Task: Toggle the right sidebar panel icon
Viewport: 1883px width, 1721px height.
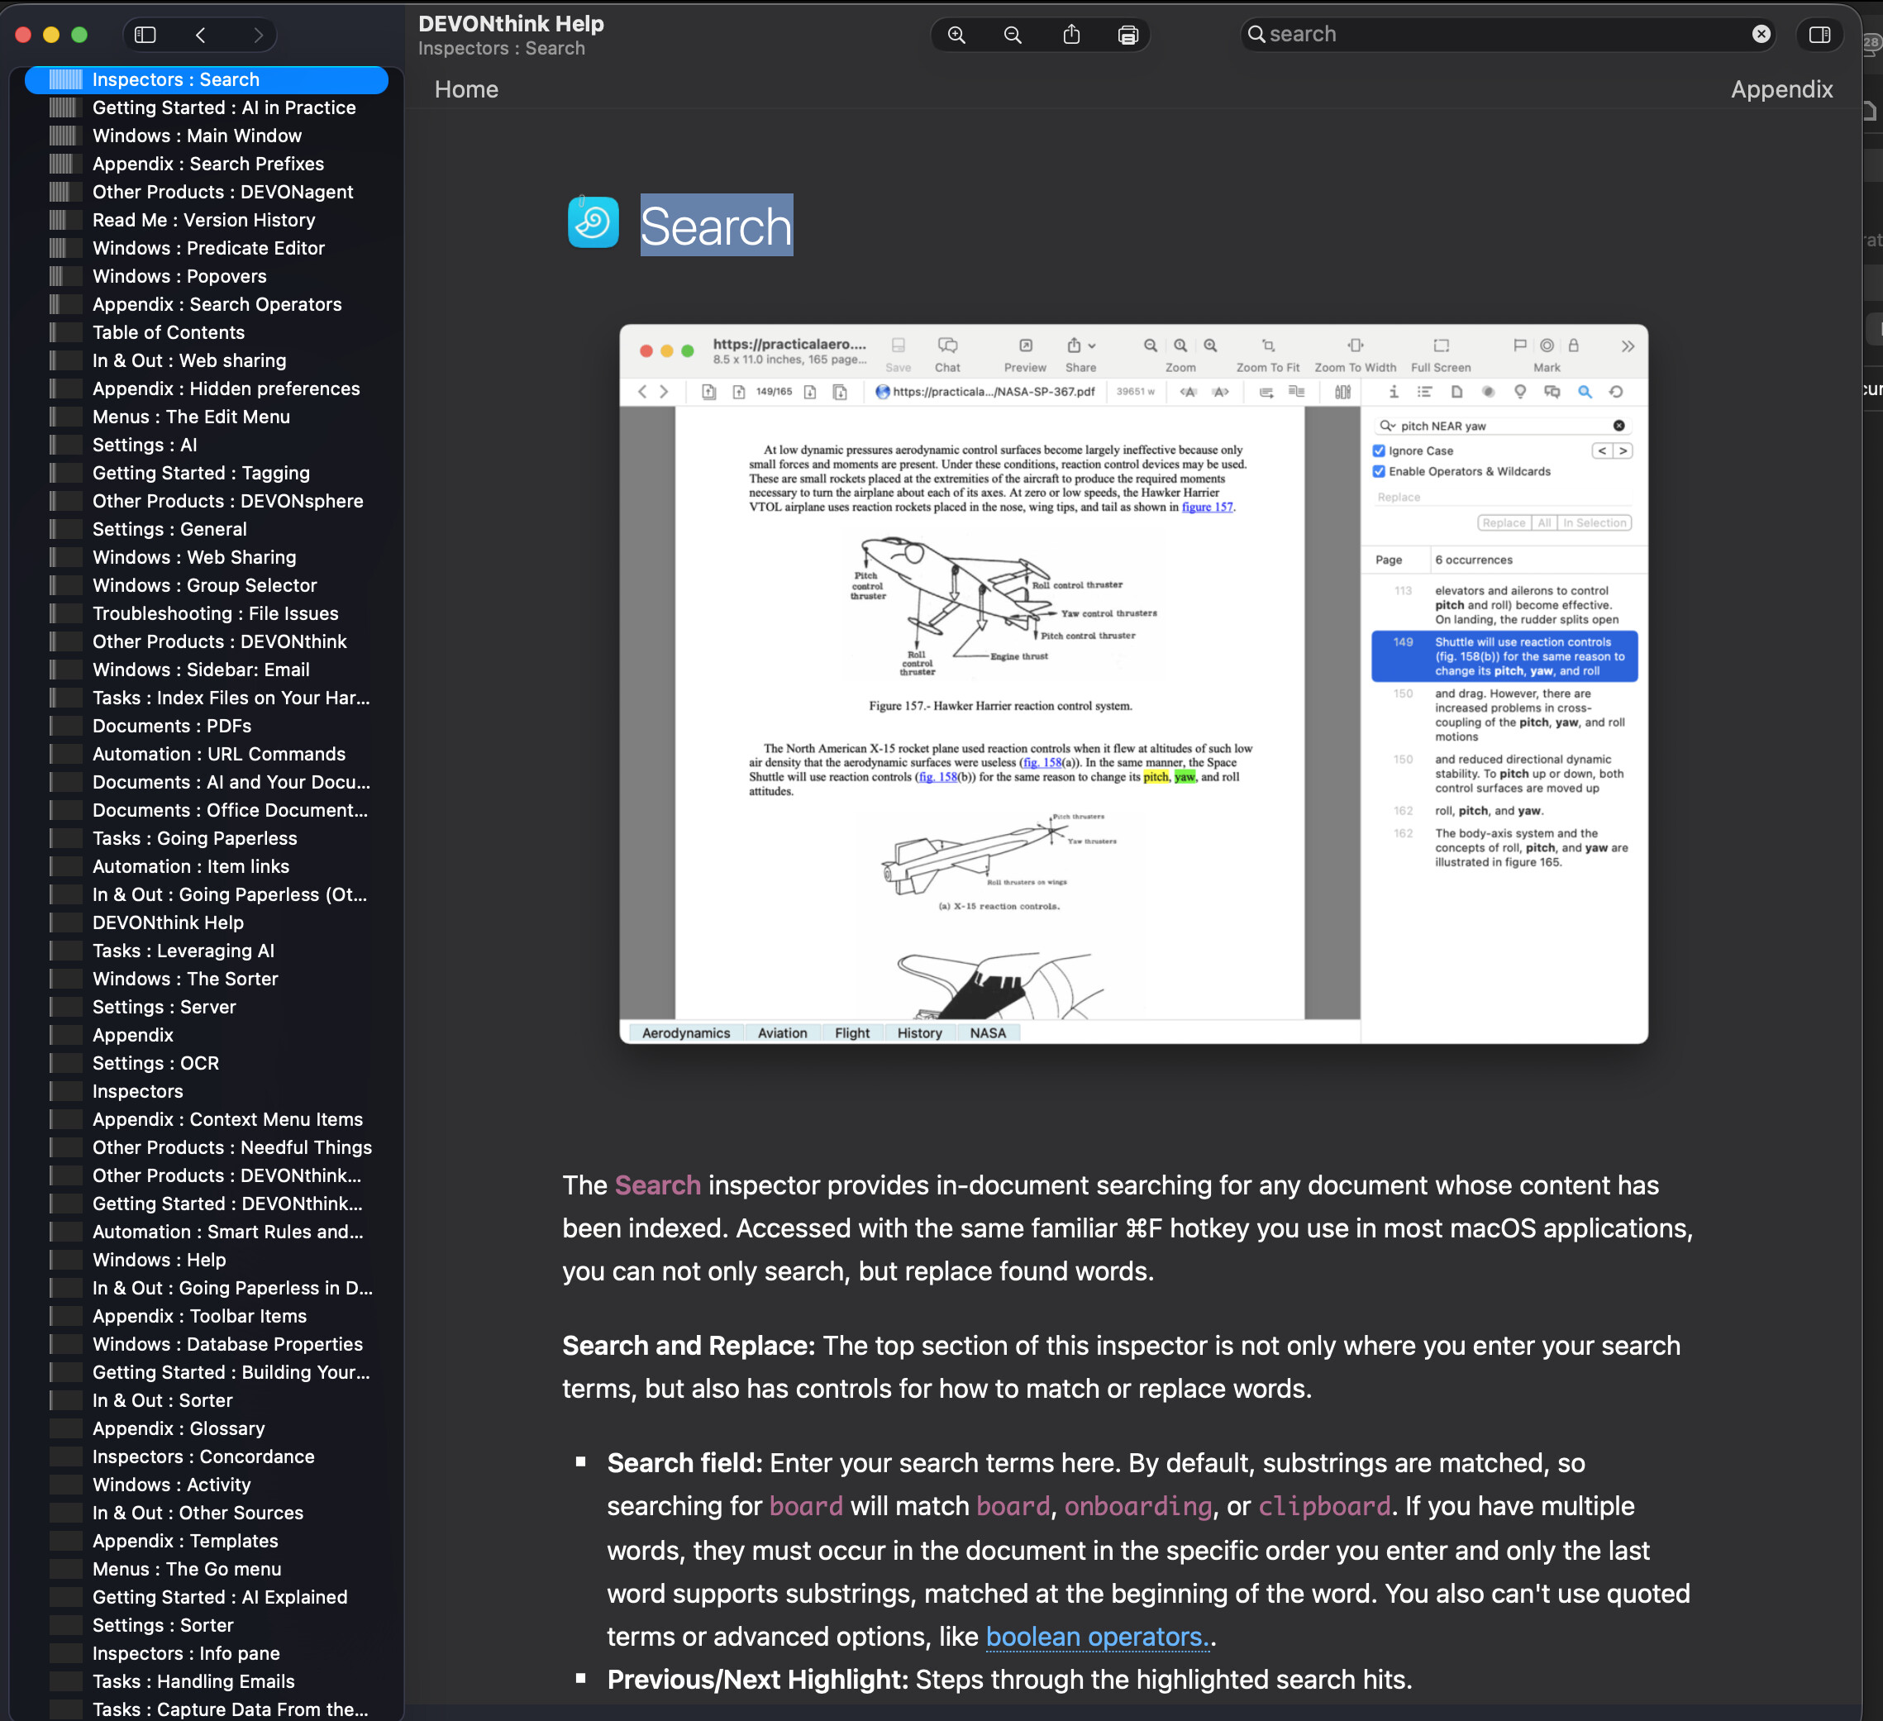Action: pyautogui.click(x=1819, y=35)
